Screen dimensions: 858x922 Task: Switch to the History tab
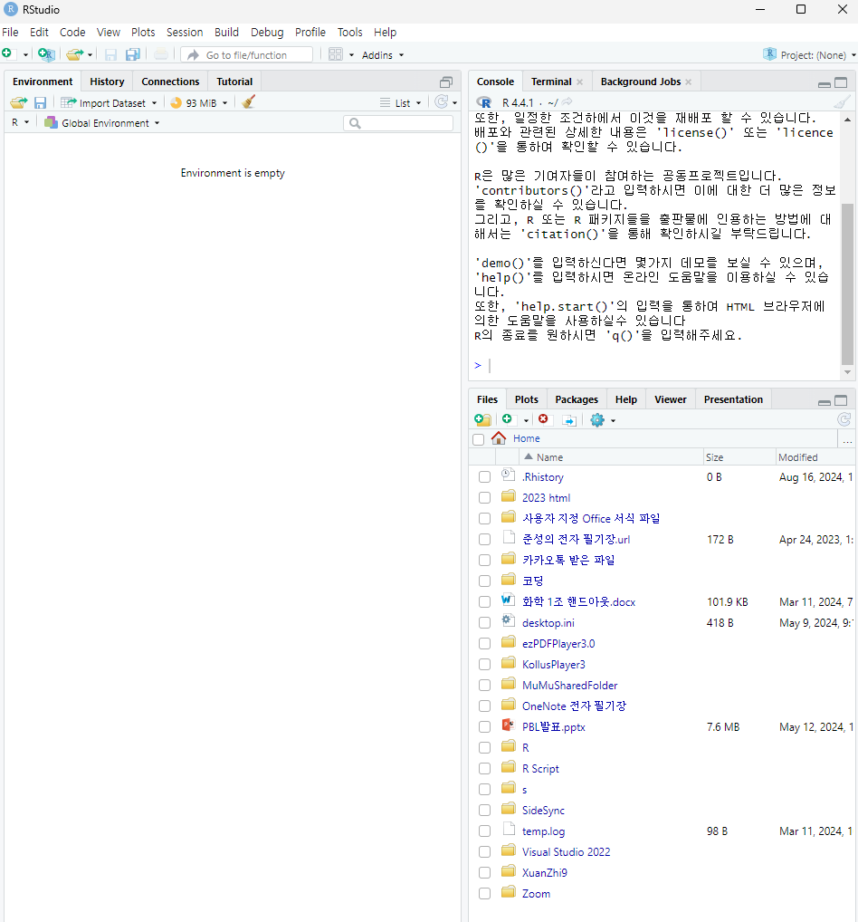107,82
